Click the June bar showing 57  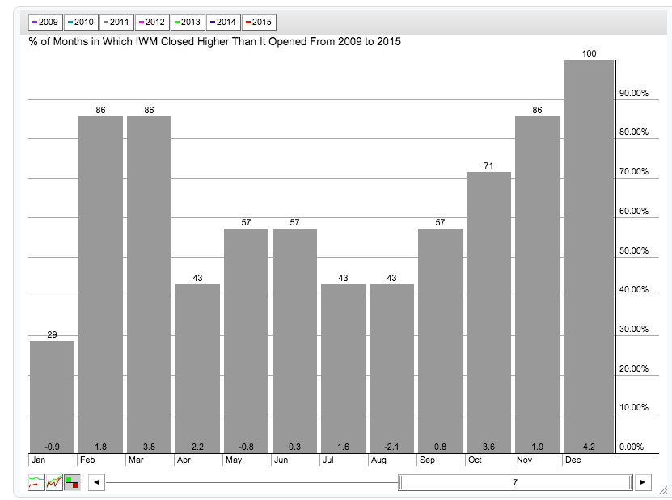point(294,341)
